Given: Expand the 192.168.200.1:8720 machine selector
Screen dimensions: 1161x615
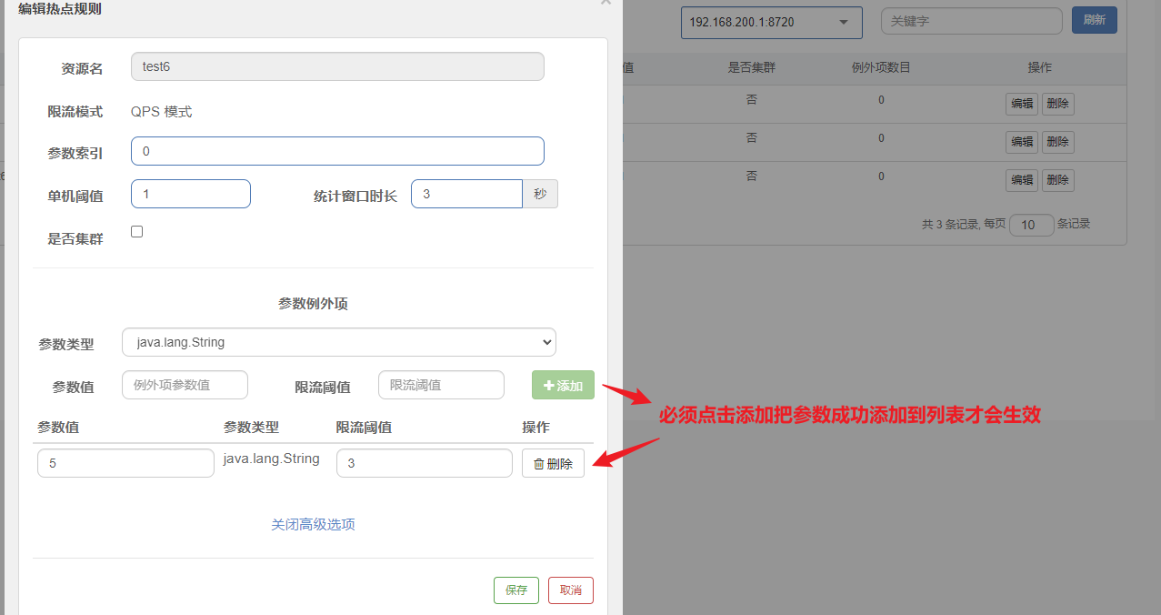Looking at the screenshot, I should 771,22.
